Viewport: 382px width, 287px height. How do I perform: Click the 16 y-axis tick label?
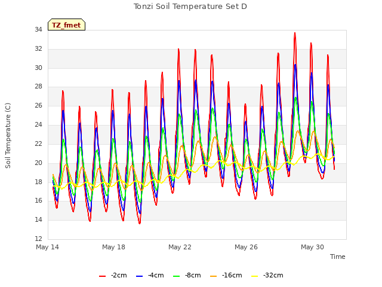[x=38, y=201]
